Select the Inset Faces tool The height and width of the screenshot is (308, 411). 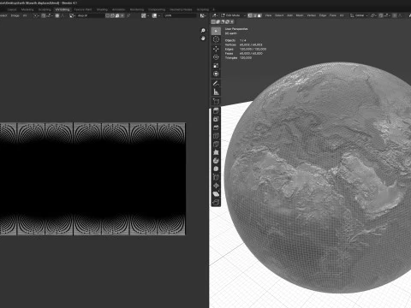(x=216, y=119)
